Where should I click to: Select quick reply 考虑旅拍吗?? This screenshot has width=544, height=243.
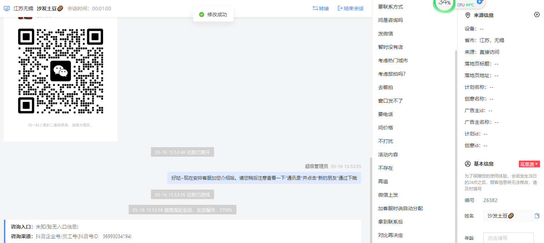click(392, 74)
